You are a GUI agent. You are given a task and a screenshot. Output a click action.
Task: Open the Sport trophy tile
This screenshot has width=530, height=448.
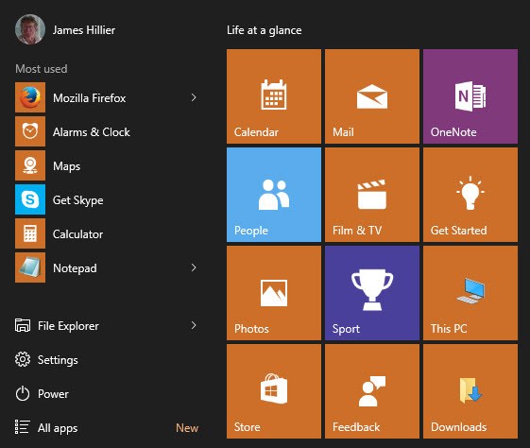pyautogui.click(x=372, y=293)
